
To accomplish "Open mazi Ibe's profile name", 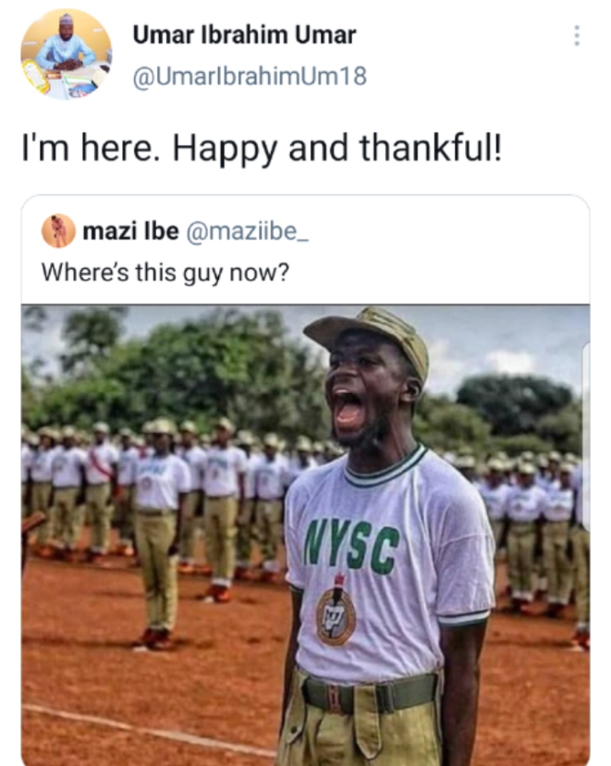I will click(x=130, y=231).
